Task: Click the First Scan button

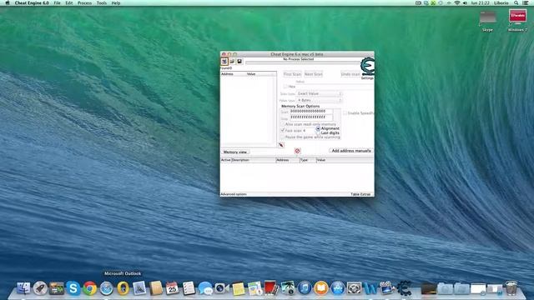Action: pyautogui.click(x=292, y=74)
